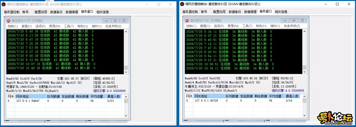Open 免责声明(Z) menu in the 01区 window
The image size is (356, 127).
click(113, 26)
